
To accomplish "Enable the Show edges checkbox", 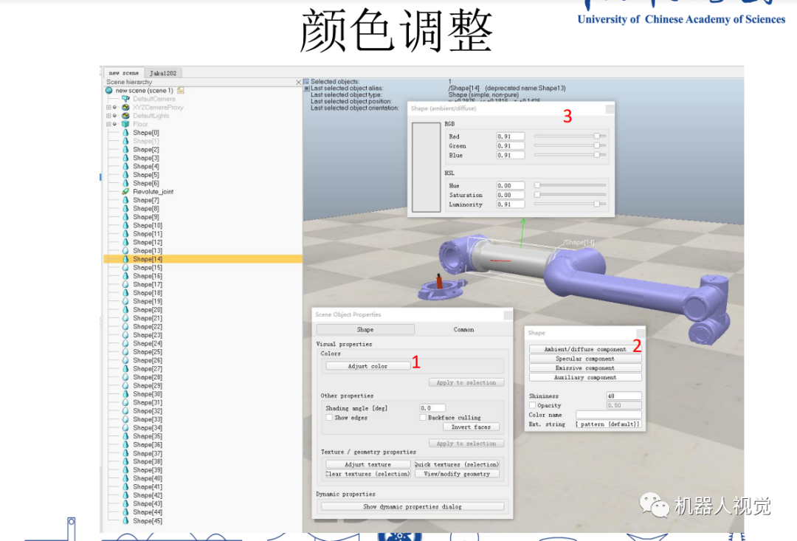I will coord(328,417).
